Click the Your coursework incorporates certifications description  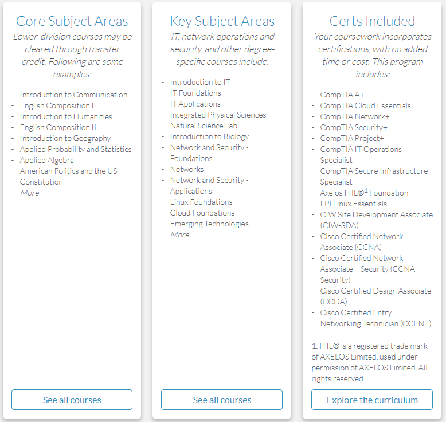tap(373, 55)
